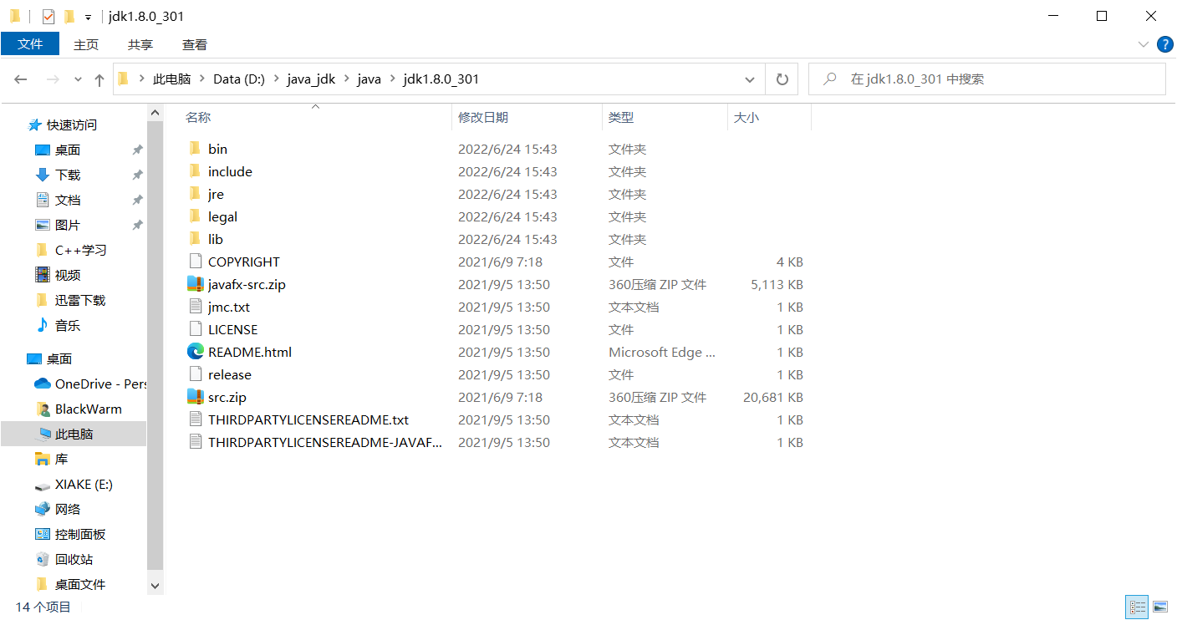Navigate to java_jdk in address bar
This screenshot has height=620, width=1177.
(x=311, y=79)
